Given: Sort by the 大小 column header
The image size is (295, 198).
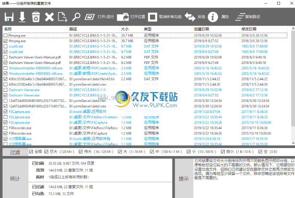Looking at the screenshot, I should [131, 29].
